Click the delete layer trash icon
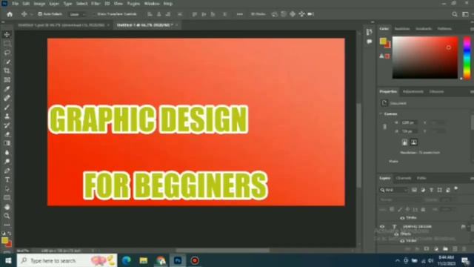 tap(464, 249)
